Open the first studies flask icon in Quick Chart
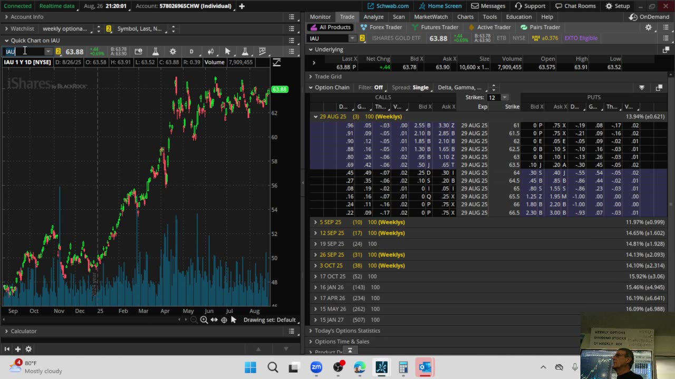The height and width of the screenshot is (379, 675). (x=156, y=51)
